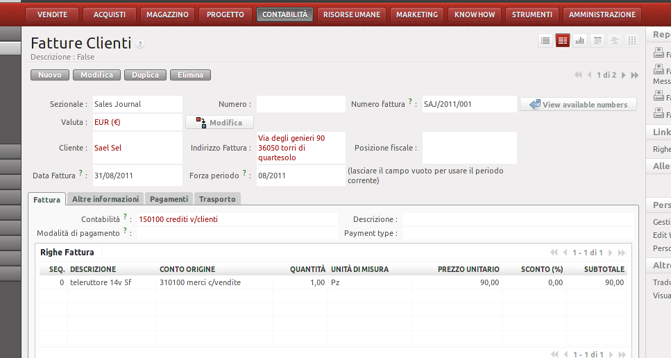The image size is (671, 358).
Task: Jump to last record beside '1 di 2'
Action: (x=635, y=75)
